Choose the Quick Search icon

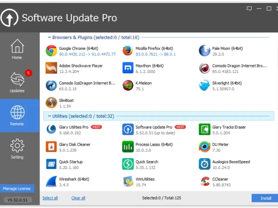pyautogui.click(x=128, y=164)
